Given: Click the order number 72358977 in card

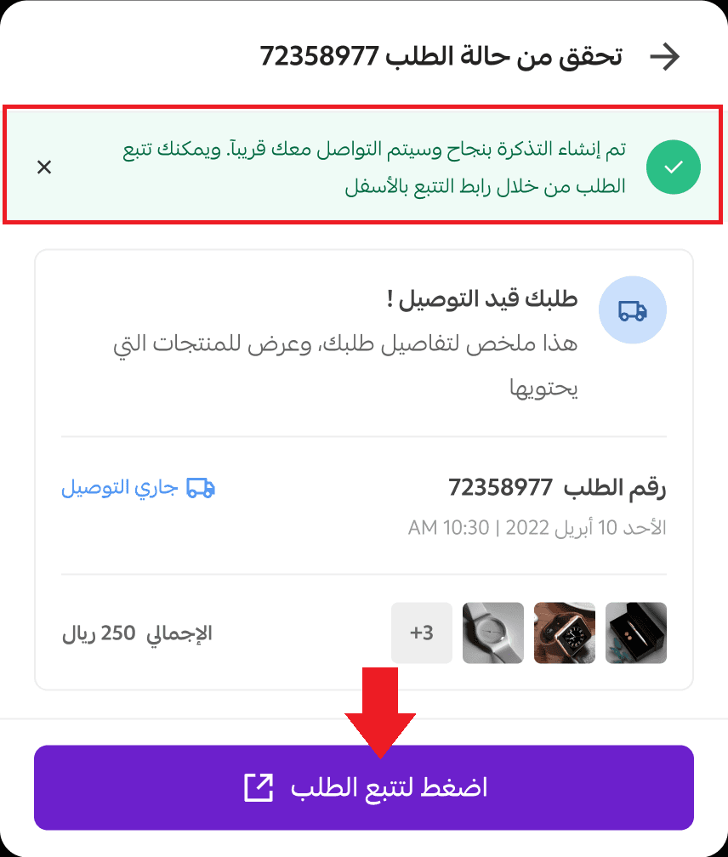Looking at the screenshot, I should (x=500, y=487).
